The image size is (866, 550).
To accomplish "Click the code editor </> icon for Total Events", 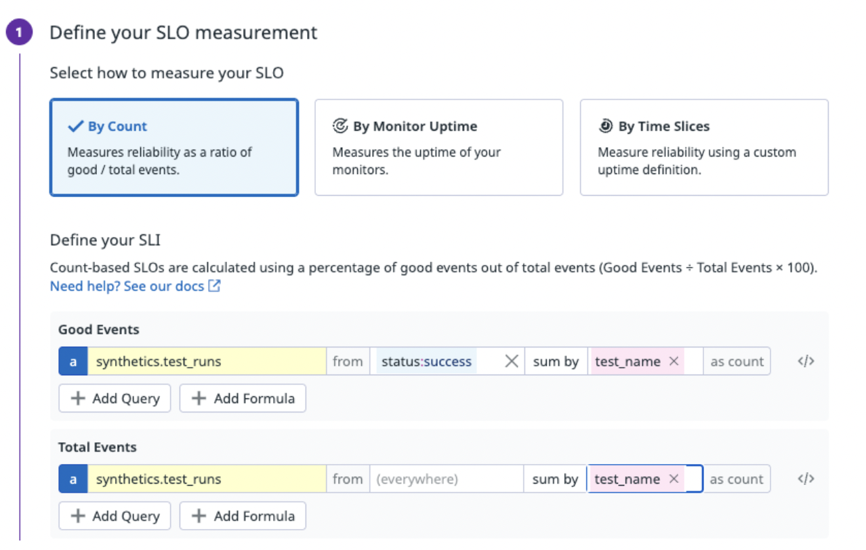I will point(805,478).
